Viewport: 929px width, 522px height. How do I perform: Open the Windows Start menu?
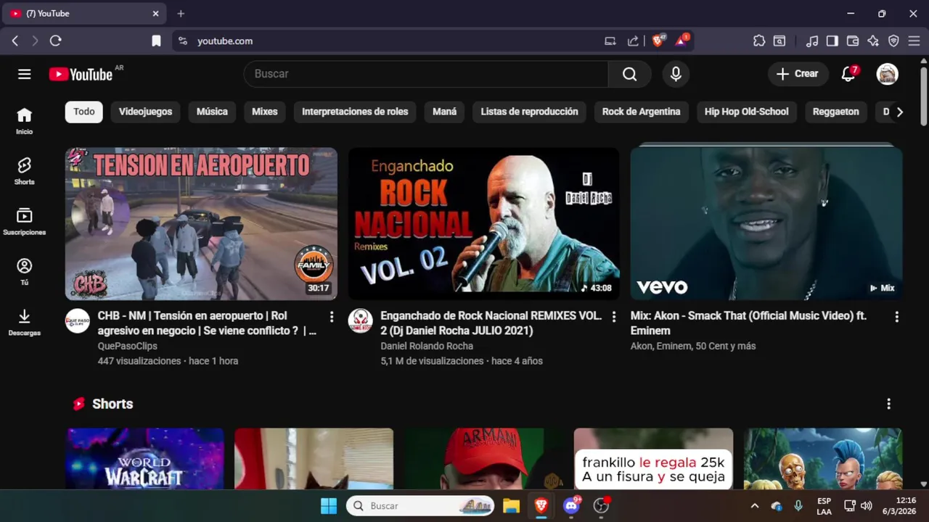click(329, 506)
